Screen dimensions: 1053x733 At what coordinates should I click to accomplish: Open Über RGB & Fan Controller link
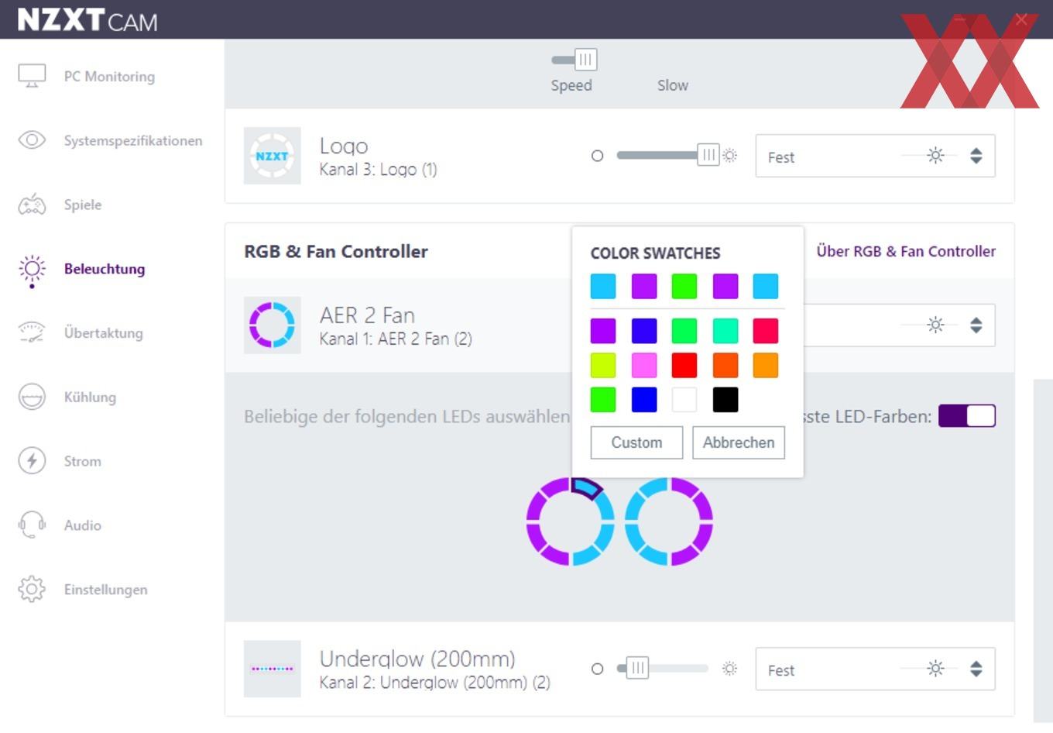[906, 251]
